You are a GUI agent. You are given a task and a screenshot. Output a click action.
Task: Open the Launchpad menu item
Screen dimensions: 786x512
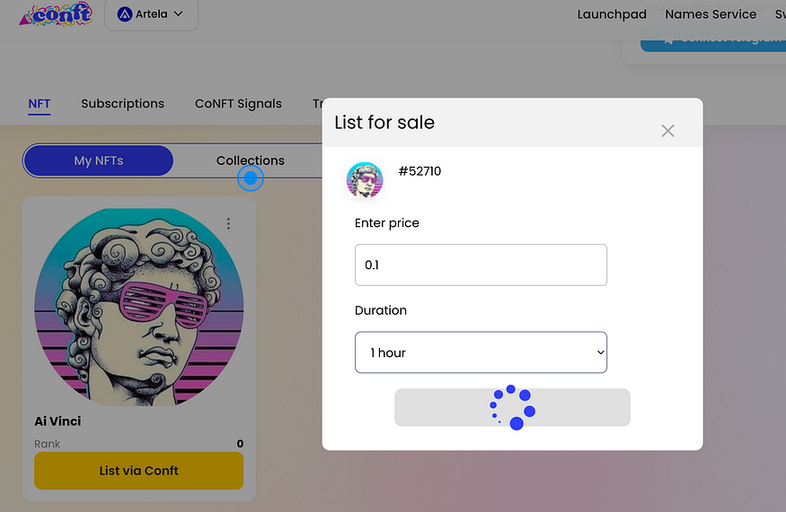coord(612,14)
